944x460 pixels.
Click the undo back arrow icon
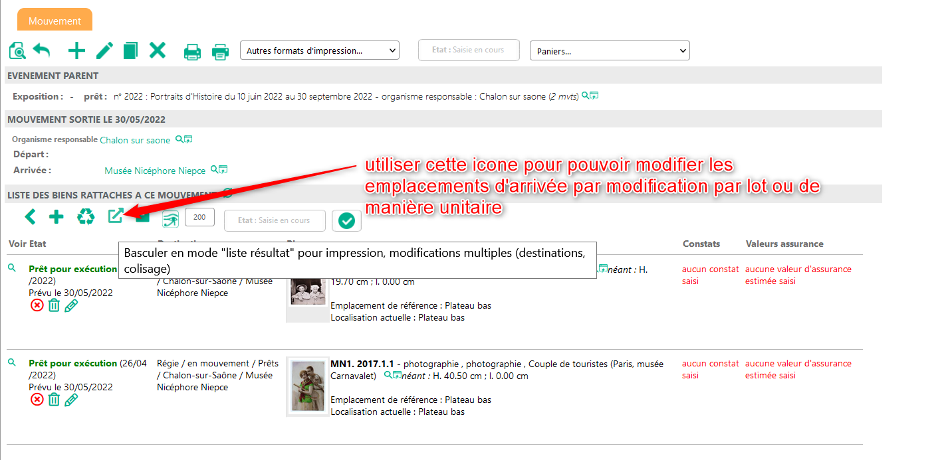tap(42, 51)
